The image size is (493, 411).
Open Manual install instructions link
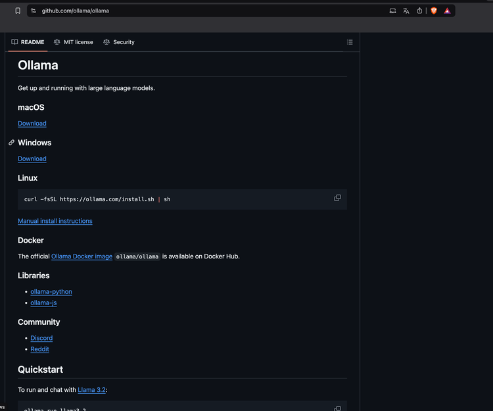55,221
